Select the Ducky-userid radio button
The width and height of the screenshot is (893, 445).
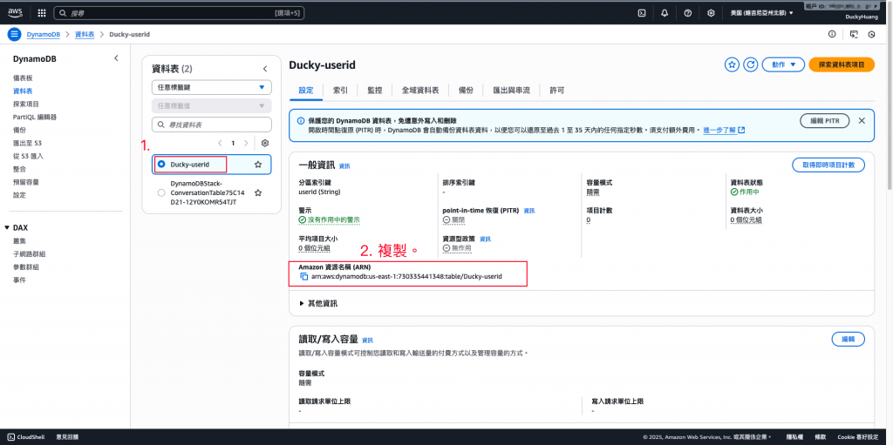click(x=161, y=164)
